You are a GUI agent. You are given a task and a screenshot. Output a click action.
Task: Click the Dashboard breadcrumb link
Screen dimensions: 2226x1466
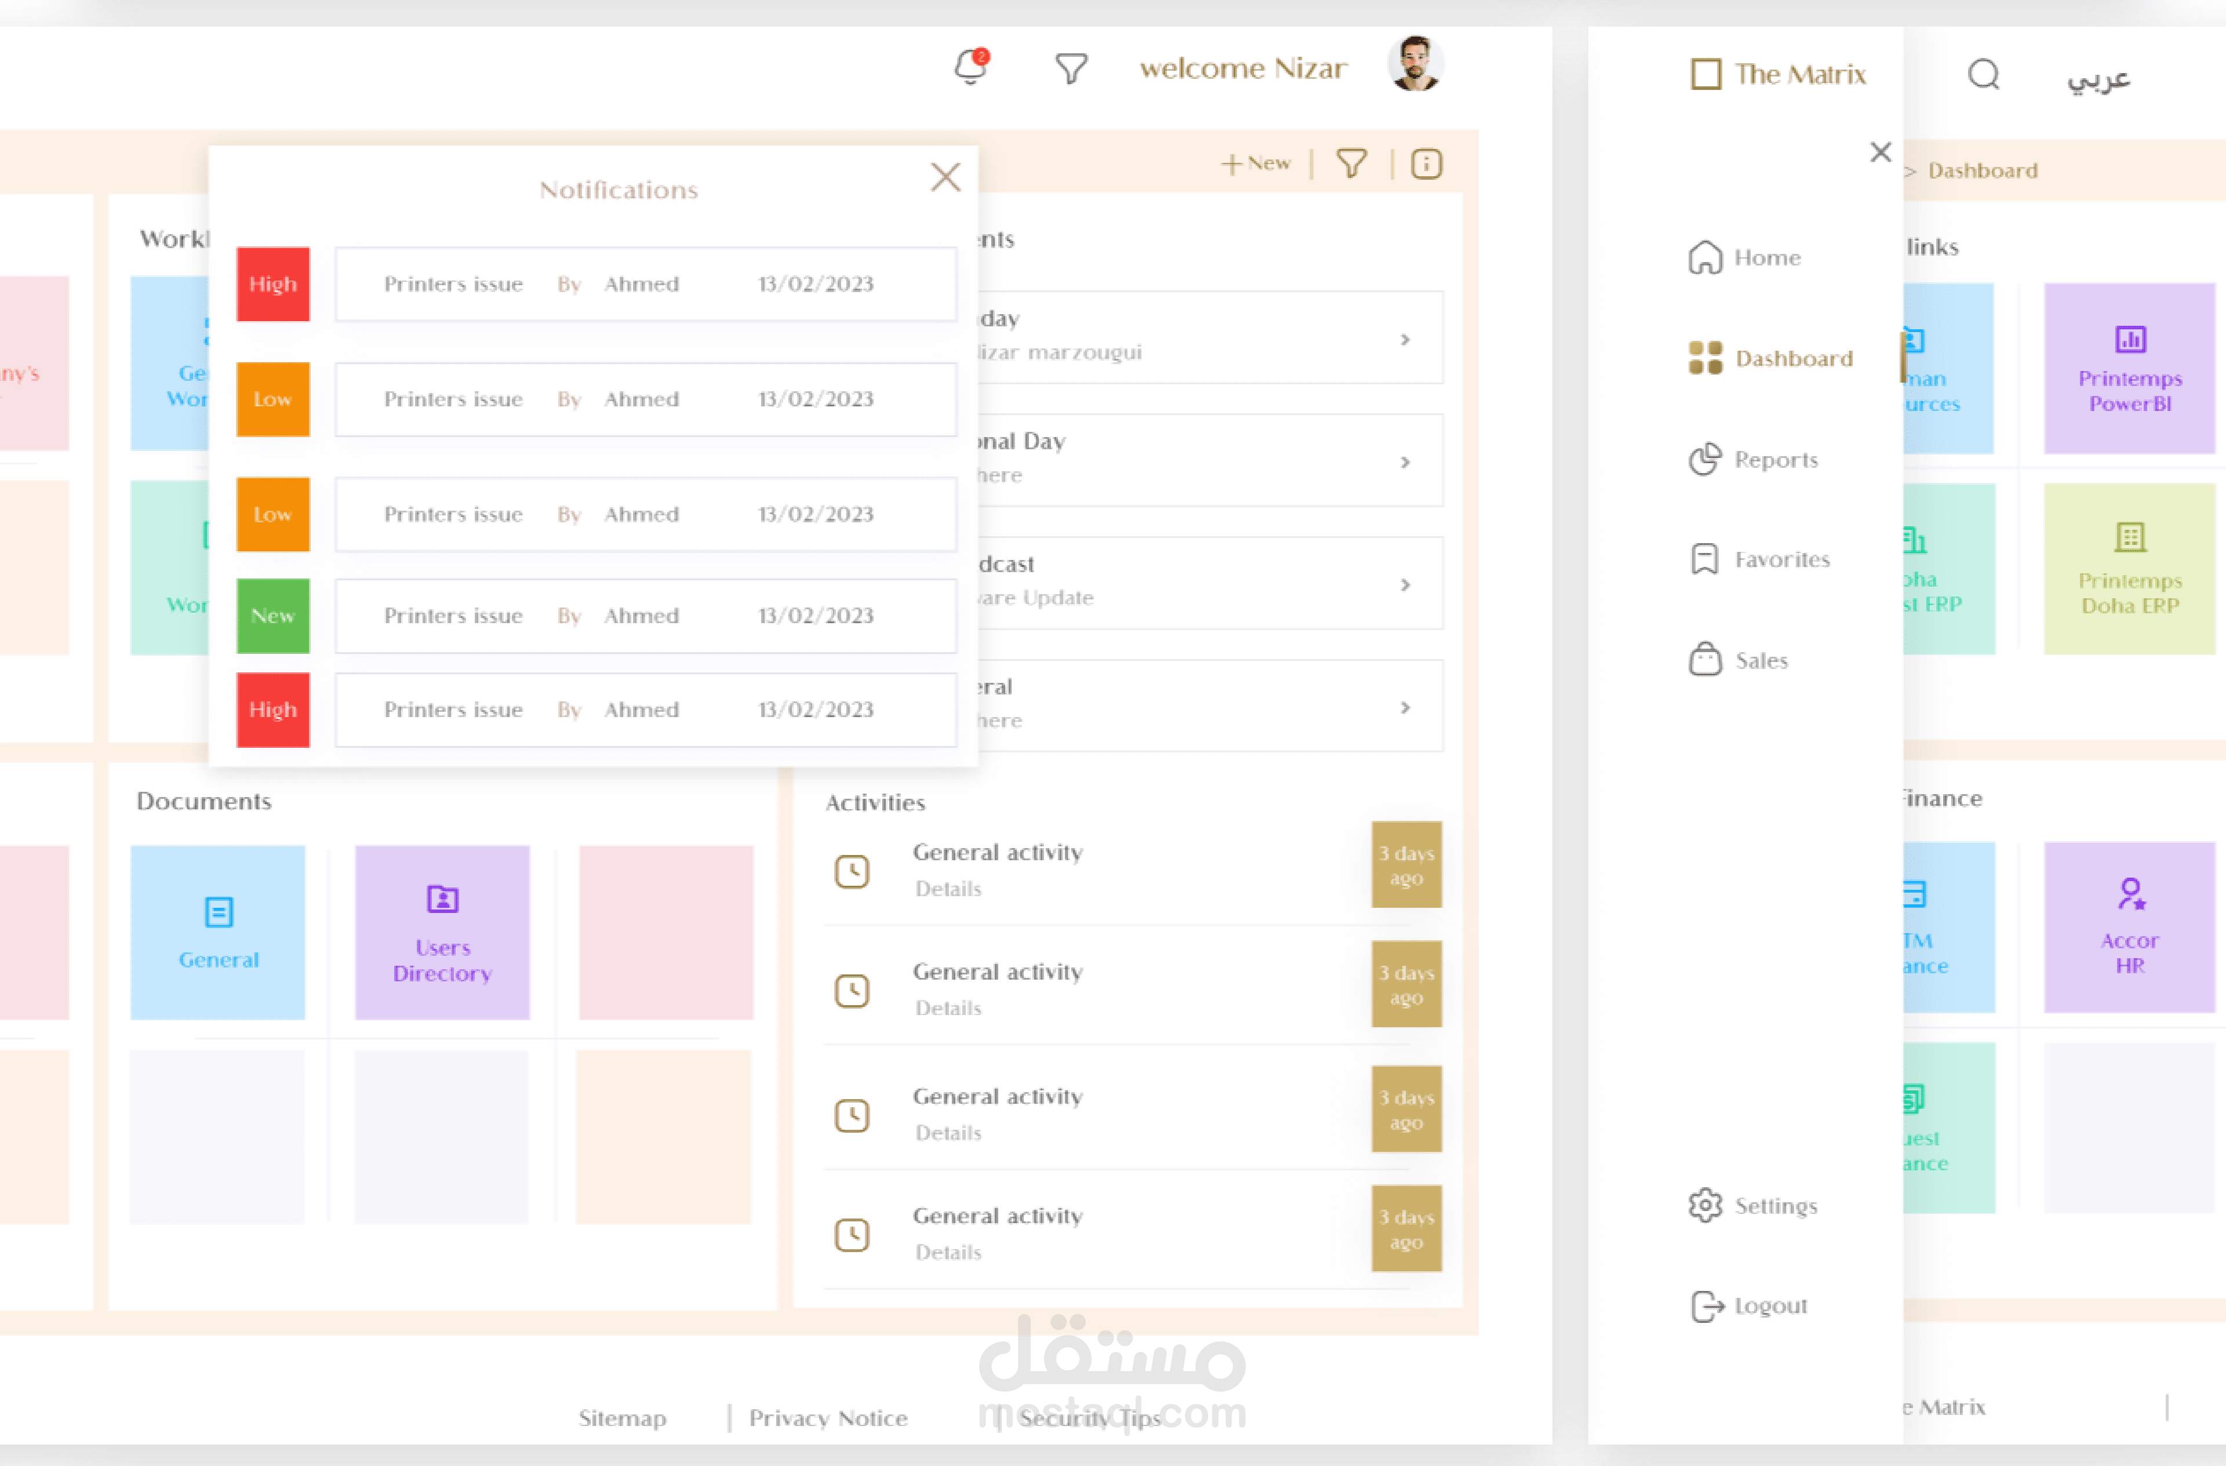click(x=1983, y=170)
